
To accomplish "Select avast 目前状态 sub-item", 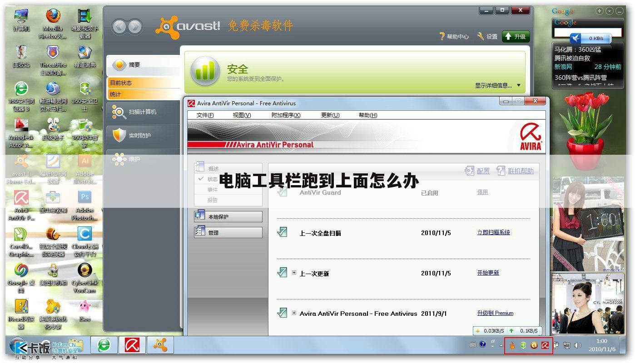I will click(x=144, y=83).
